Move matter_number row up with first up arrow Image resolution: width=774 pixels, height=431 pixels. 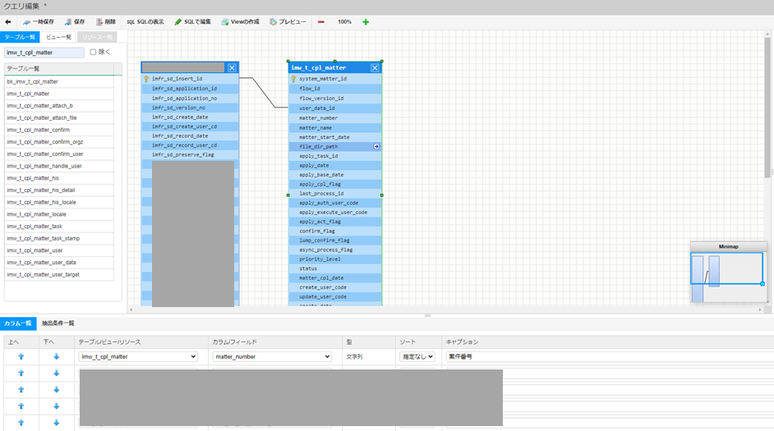[21, 356]
